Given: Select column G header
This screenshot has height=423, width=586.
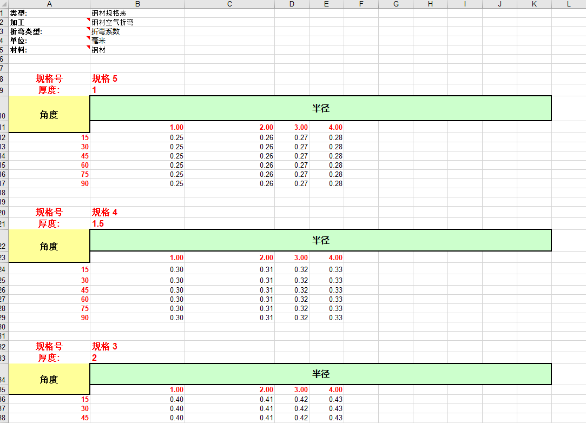Looking at the screenshot, I should tap(396, 4).
